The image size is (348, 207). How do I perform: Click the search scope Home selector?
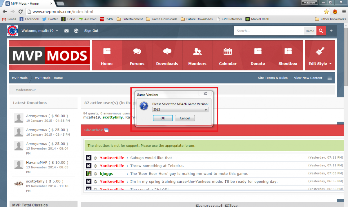pyautogui.click(x=310, y=31)
